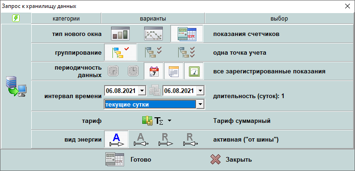Select the daily calendar periodicity icon
Image resolution: width=355 pixels, height=171 pixels.
tap(153, 71)
